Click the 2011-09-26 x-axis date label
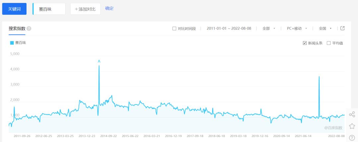The width and height of the screenshot is (358, 142). [x=22, y=136]
